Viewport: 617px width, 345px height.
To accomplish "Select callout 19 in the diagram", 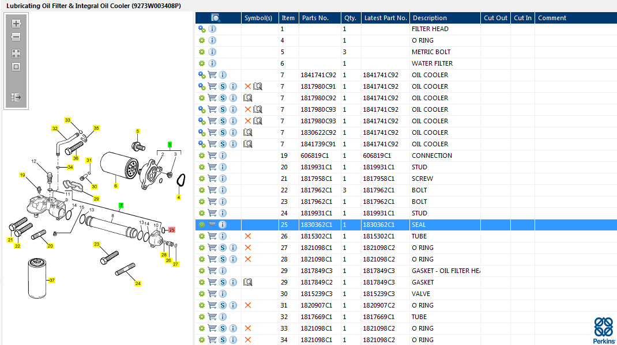I will tap(22, 175).
